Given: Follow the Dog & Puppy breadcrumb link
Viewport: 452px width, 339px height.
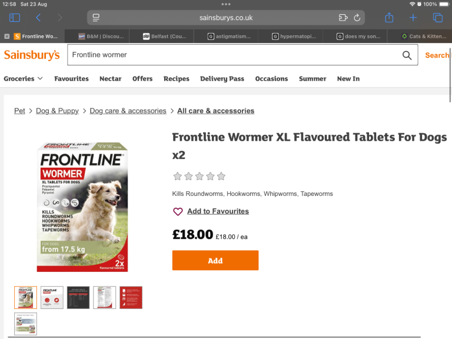Looking at the screenshot, I should pos(57,111).
